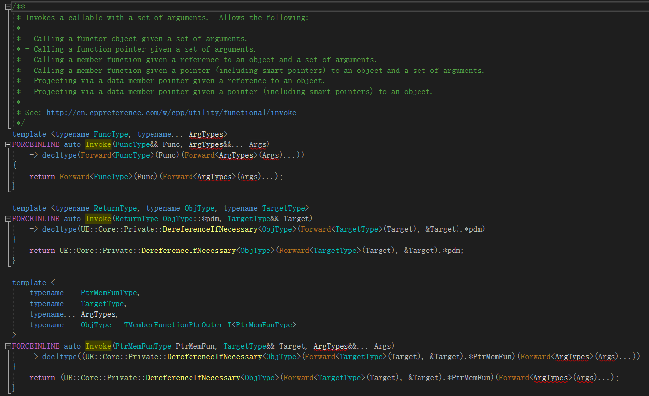Collapse the Invoke overload taking PtrMemFunType PtrMemFun
The image size is (649, 396).
click(x=8, y=346)
